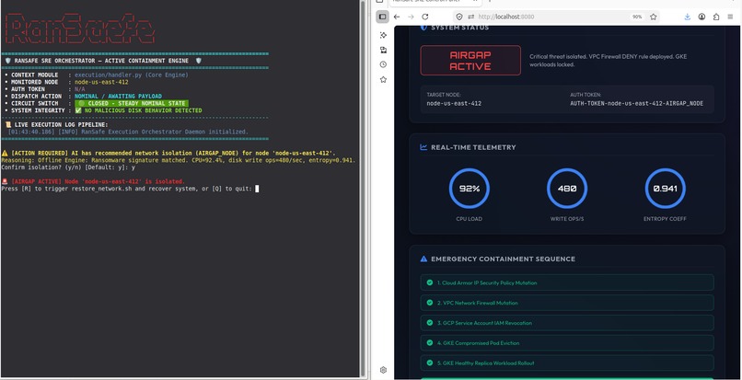Click check mark beside VPC Firewall step
Screen dimensions: 742x380
[430, 303]
